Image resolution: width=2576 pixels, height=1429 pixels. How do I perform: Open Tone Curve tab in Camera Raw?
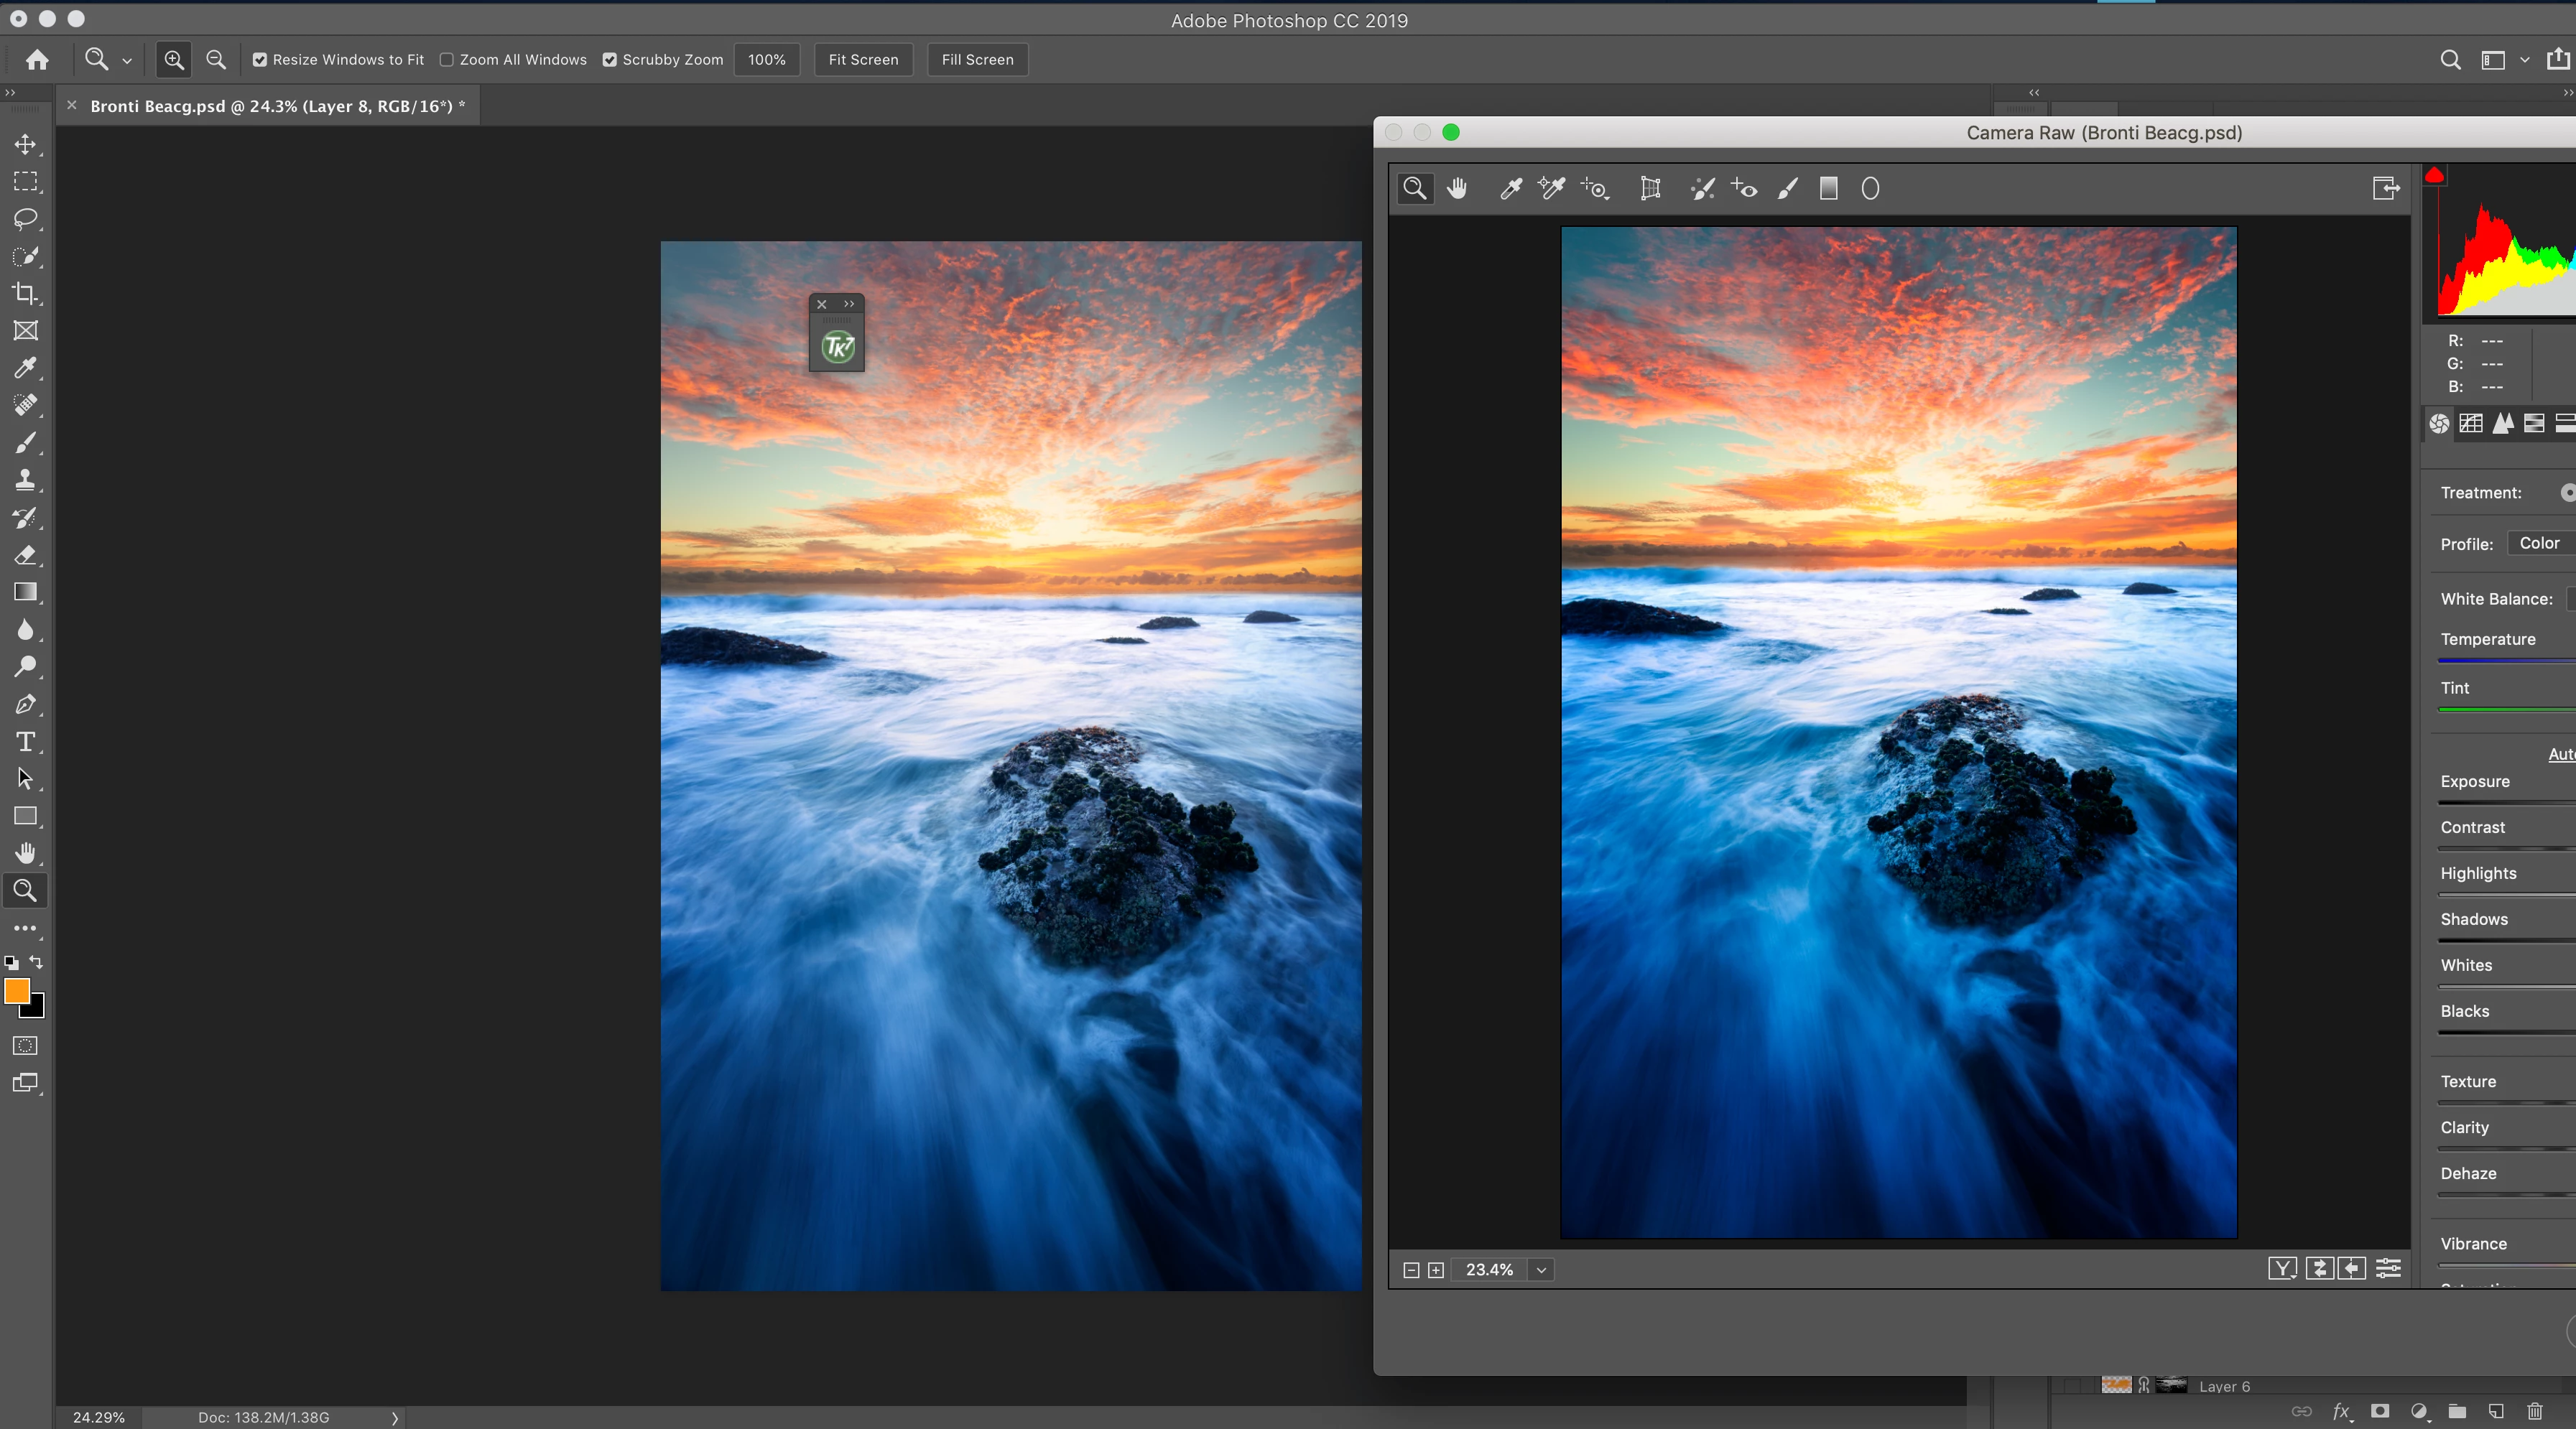click(x=2471, y=424)
